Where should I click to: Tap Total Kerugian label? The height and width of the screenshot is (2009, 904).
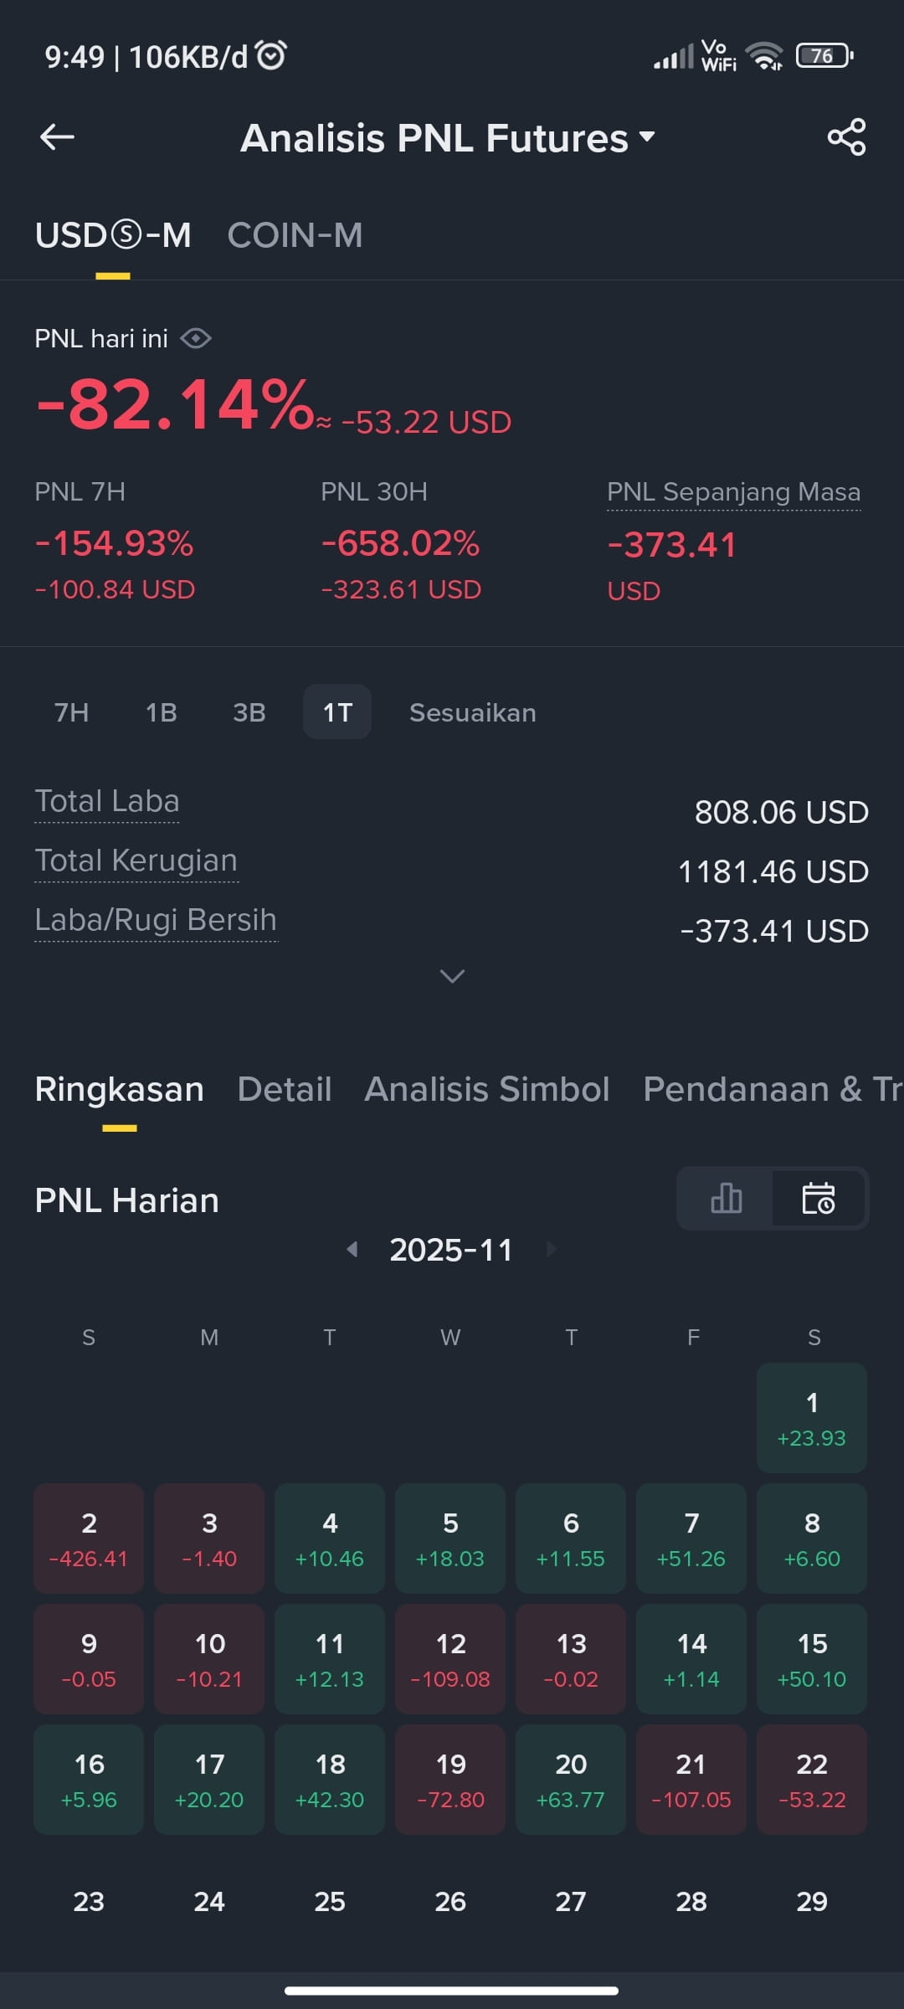(136, 861)
